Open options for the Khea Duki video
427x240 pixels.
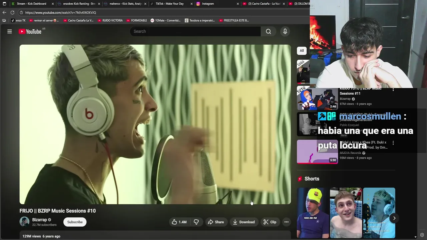[x=393, y=143]
